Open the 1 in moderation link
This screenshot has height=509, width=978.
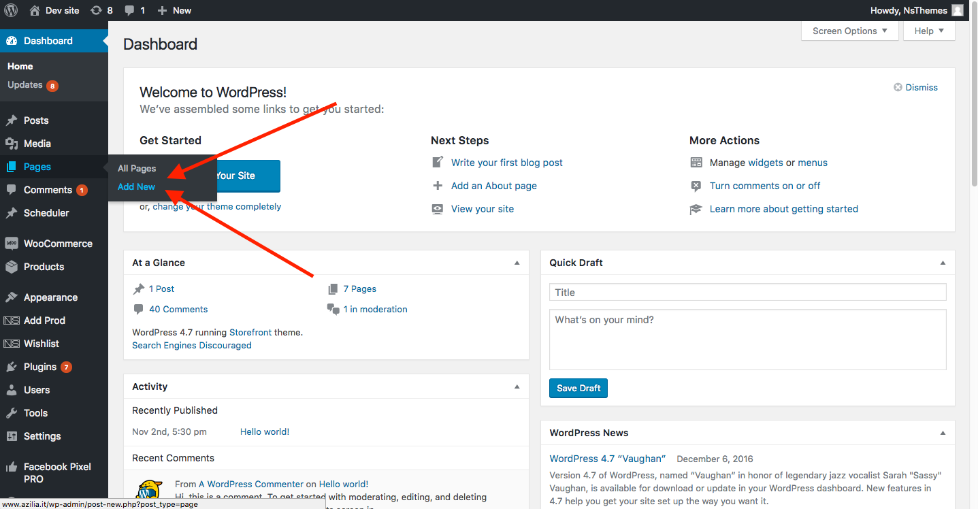click(376, 309)
